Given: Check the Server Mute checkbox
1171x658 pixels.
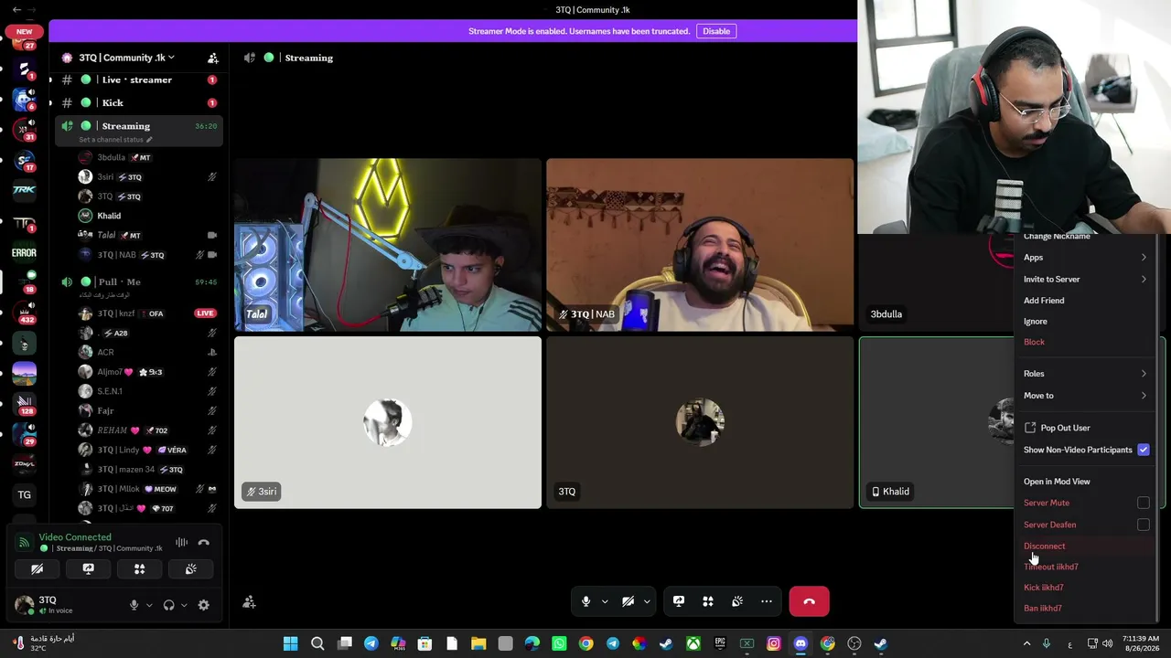Looking at the screenshot, I should [x=1144, y=503].
